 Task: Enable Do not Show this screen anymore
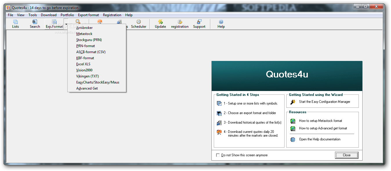pos(218,155)
